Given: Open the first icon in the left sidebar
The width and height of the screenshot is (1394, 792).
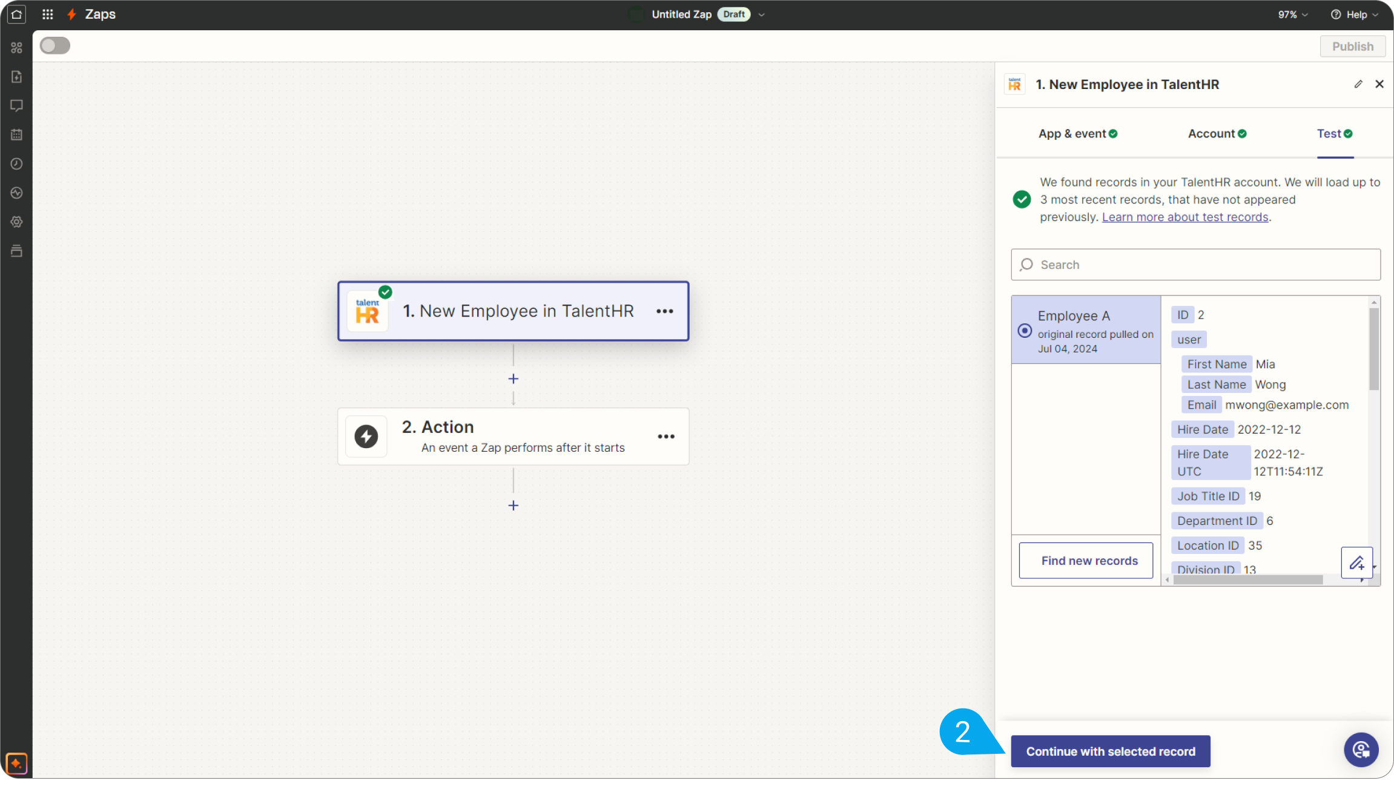Looking at the screenshot, I should [x=16, y=47].
